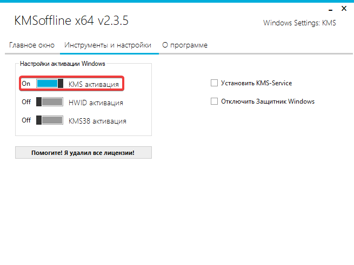Check the Установить KMS-Service checkbox

pos(215,83)
